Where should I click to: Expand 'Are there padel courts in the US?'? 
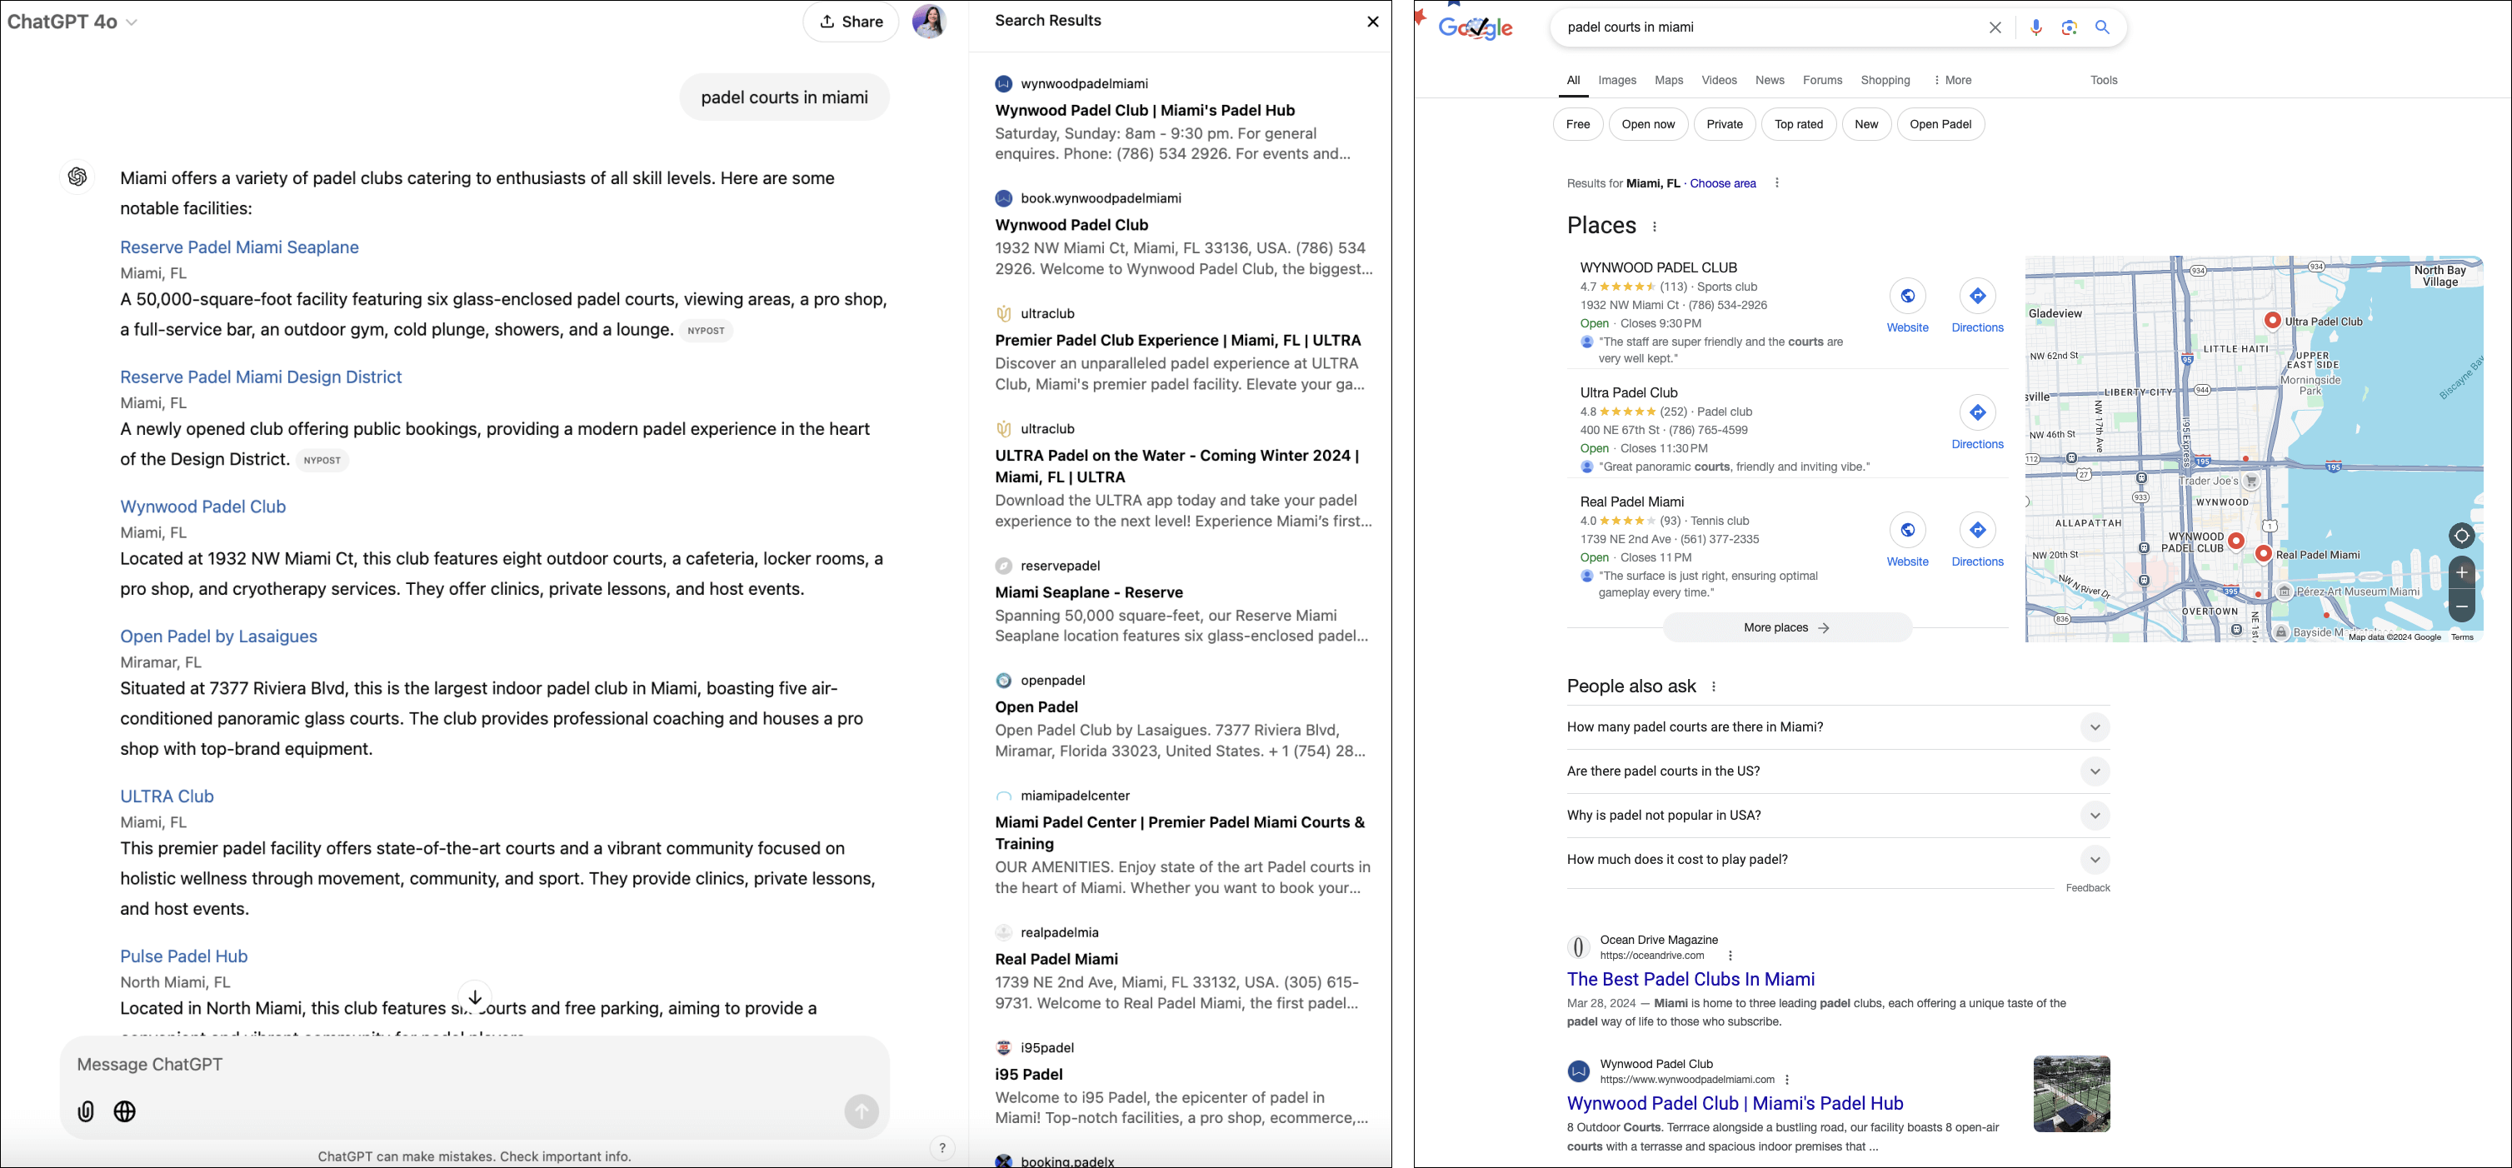(x=1838, y=771)
